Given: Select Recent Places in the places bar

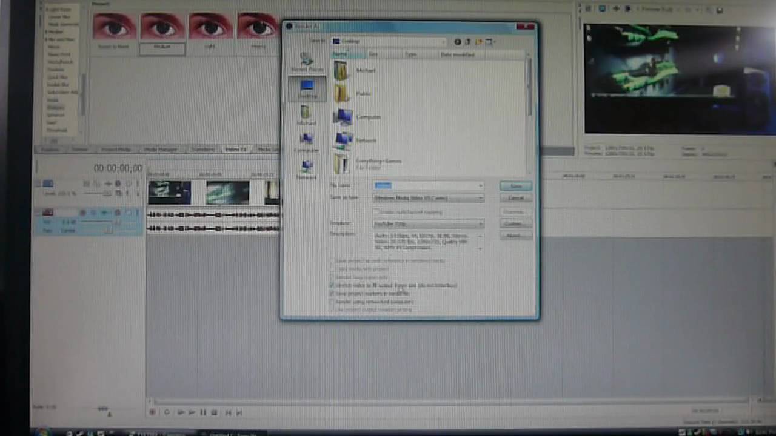Looking at the screenshot, I should coord(307,62).
